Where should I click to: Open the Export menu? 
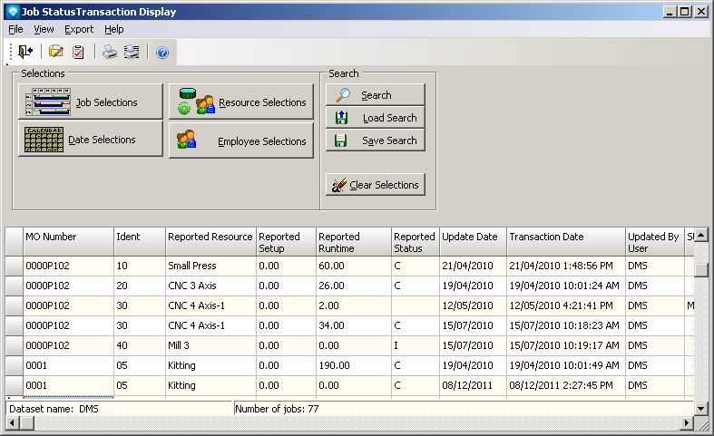79,29
